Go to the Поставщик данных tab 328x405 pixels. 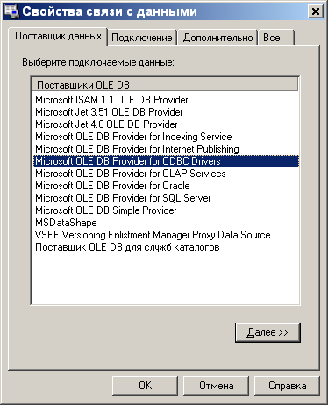pyautogui.click(x=58, y=36)
